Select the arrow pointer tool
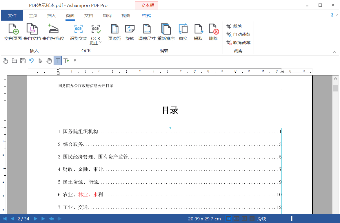Image resolution: width=340 pixels, height=223 pixels. 40,61
